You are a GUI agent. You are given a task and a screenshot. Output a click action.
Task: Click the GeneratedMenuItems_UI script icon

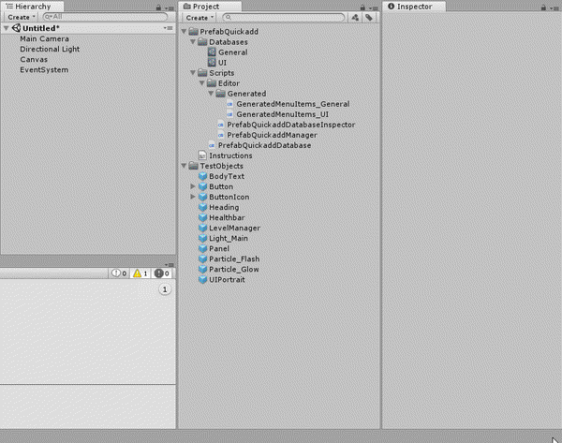(230, 114)
